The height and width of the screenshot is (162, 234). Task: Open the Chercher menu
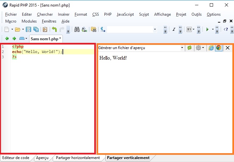pos(45,14)
